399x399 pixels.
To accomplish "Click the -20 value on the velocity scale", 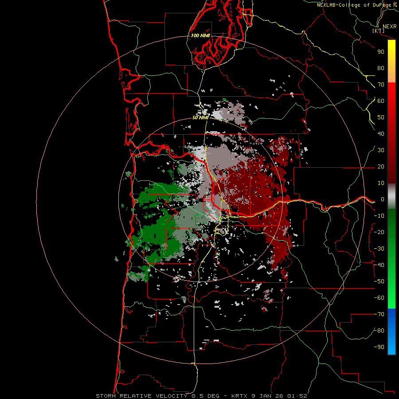I will click(379, 232).
